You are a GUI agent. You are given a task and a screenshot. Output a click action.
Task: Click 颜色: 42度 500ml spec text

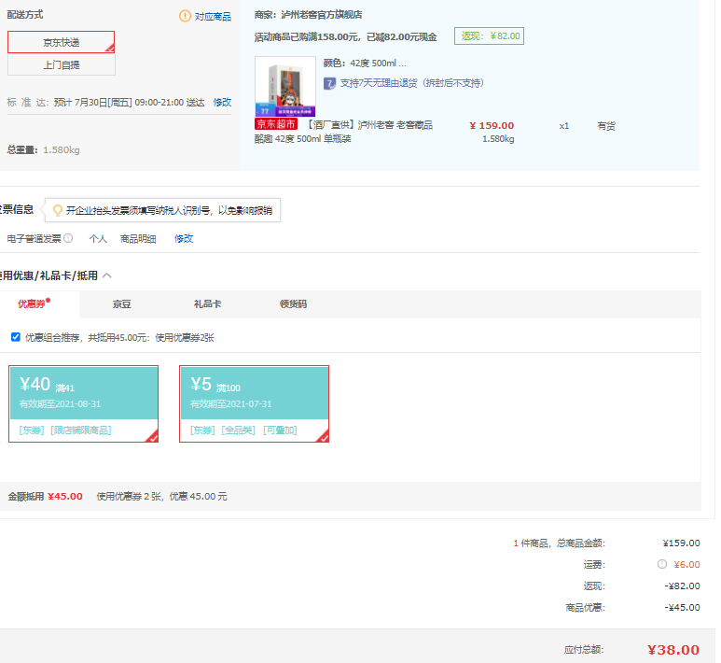pos(365,63)
